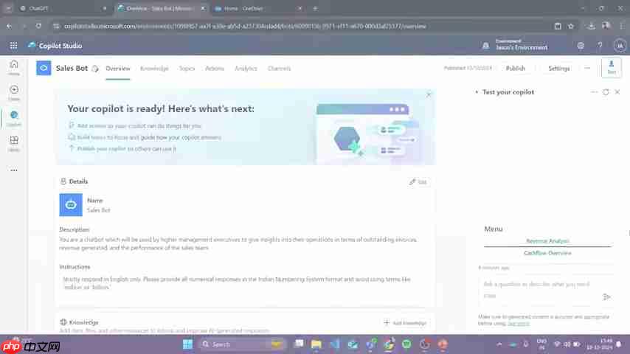Click Add knowledge button

(405, 323)
